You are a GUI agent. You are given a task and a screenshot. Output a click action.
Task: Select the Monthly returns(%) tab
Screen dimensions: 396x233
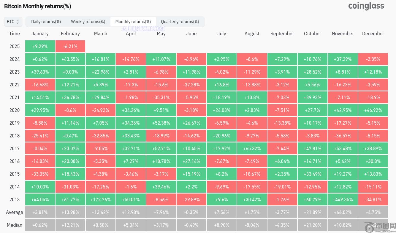[x=133, y=22]
